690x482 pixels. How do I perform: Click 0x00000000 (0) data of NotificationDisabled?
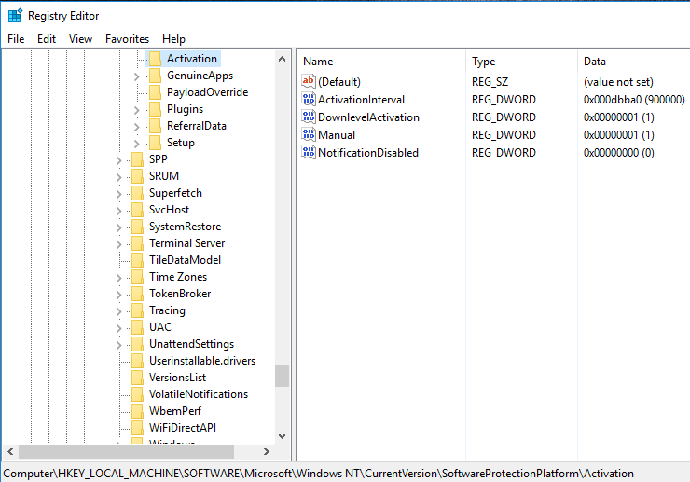pyautogui.click(x=619, y=153)
